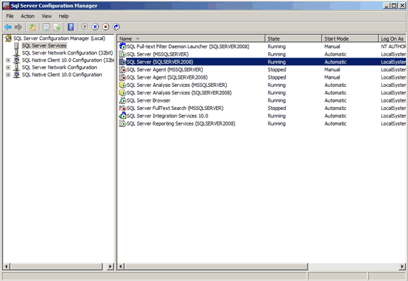Click left pane scrollbar left arrow
Screen dimensions: 408x281
coord(7,266)
